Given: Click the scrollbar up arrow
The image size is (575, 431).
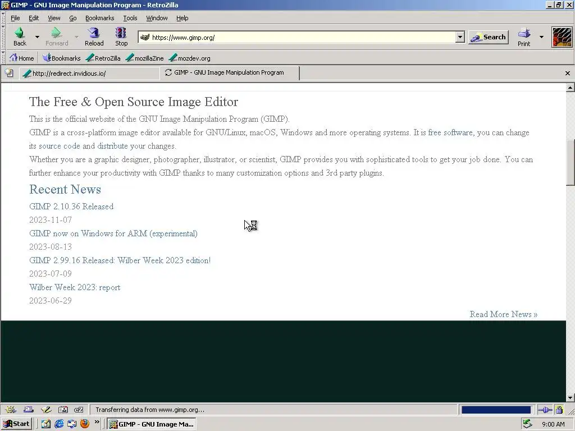Looking at the screenshot, I should tap(570, 87).
